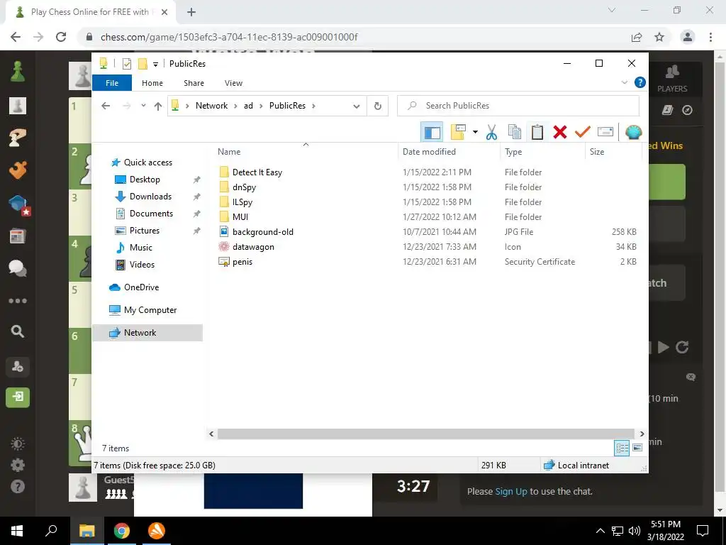Open Music in navigation pane
The width and height of the screenshot is (726, 545).
141,248
